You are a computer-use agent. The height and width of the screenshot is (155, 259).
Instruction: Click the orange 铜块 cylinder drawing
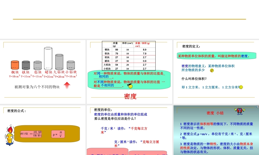[x=15, y=65]
